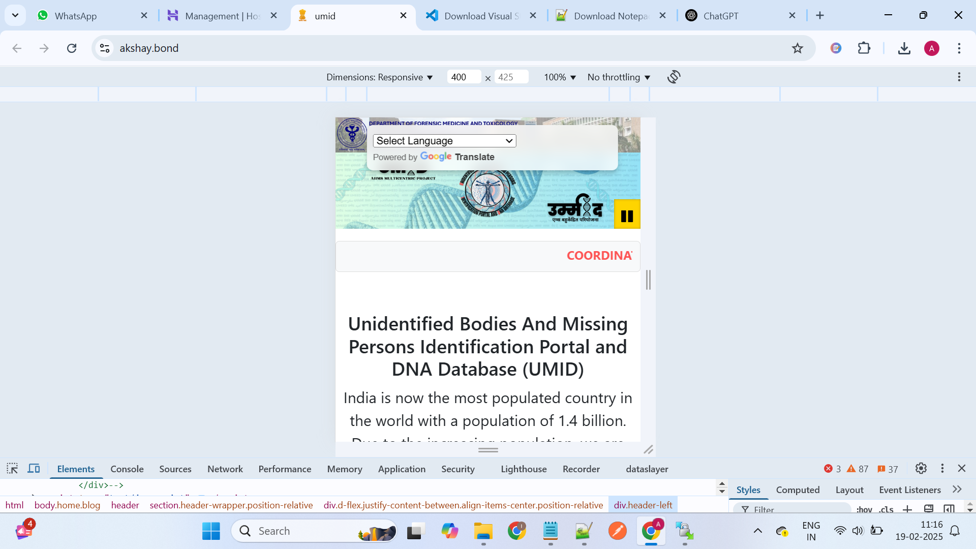Switch to the Layout pane
The width and height of the screenshot is (976, 549).
849,490
